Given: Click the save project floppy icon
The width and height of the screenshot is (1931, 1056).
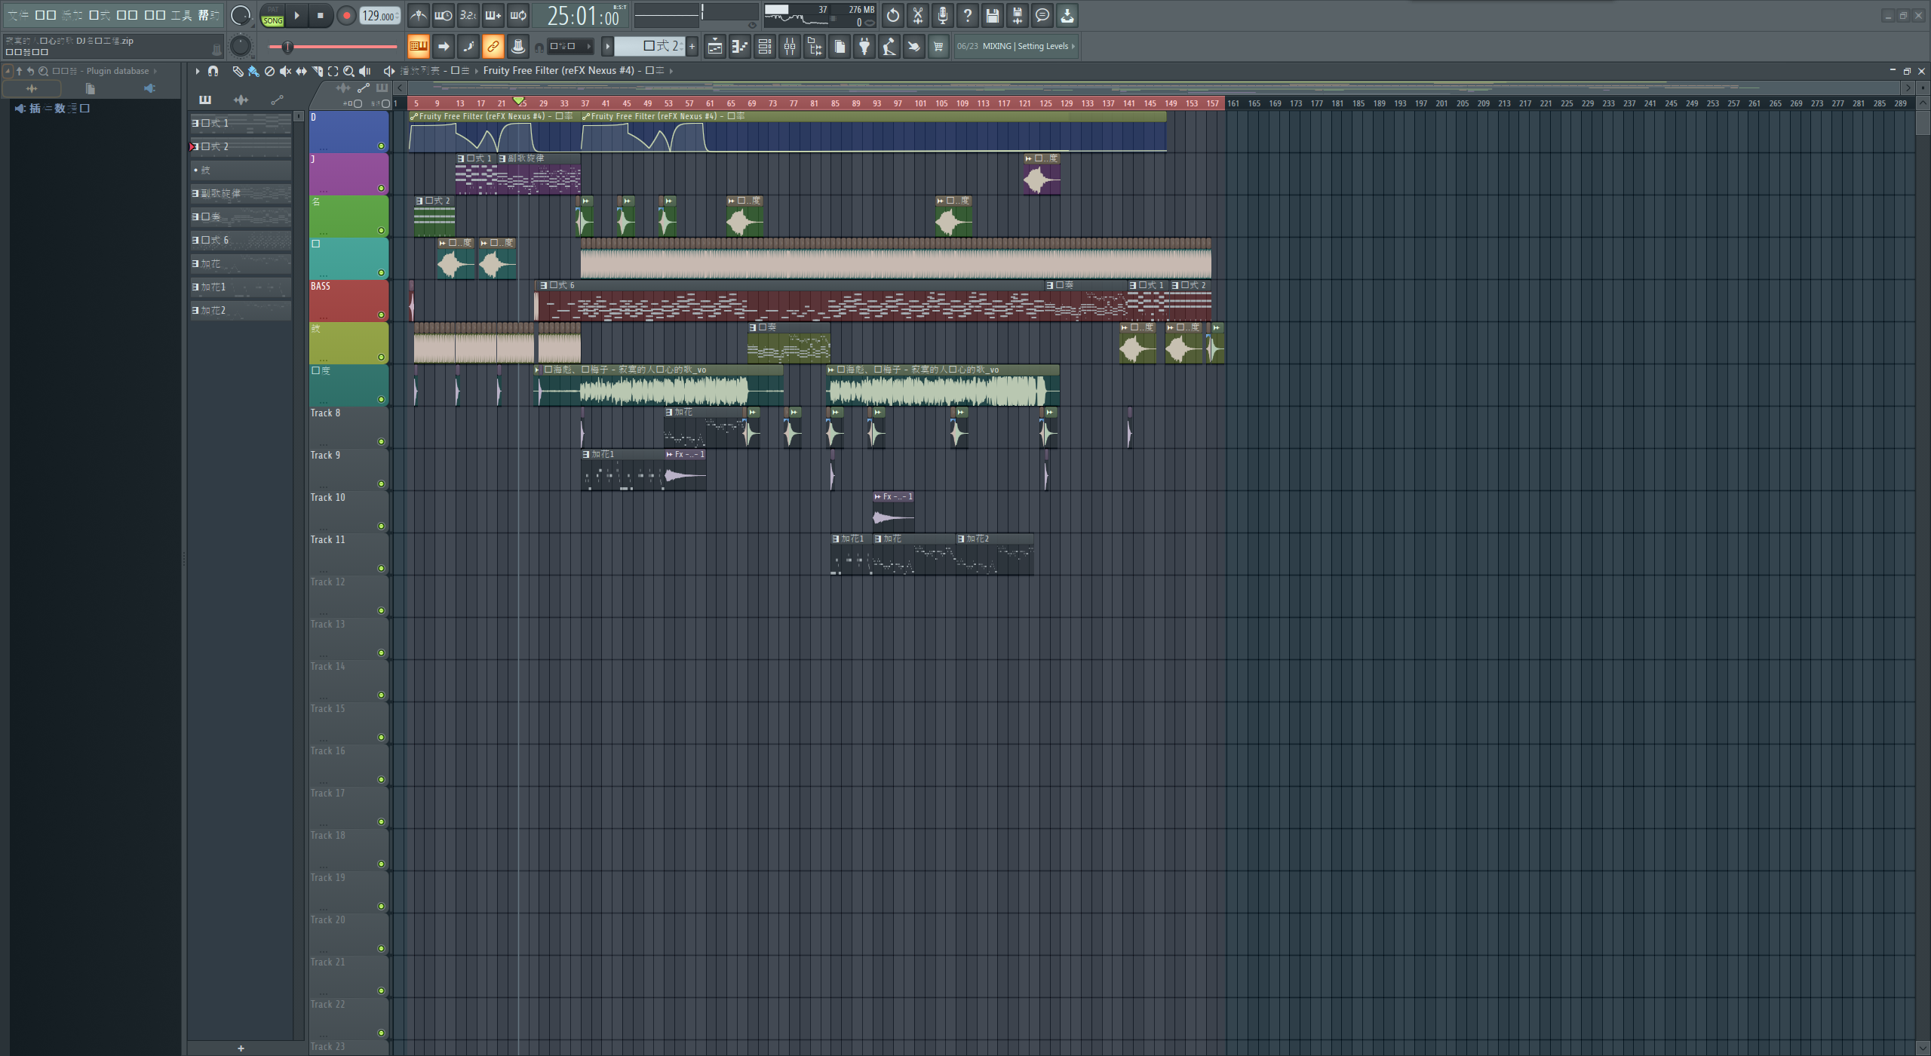Looking at the screenshot, I should tap(993, 15).
